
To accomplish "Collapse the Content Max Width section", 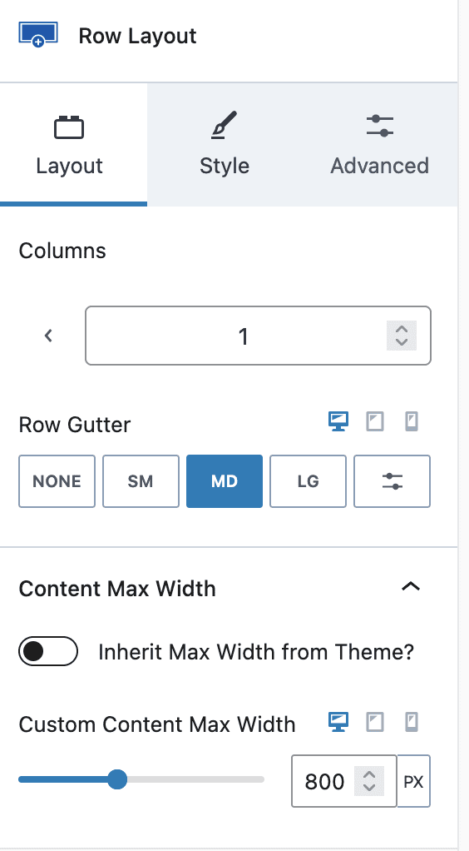I will (411, 587).
